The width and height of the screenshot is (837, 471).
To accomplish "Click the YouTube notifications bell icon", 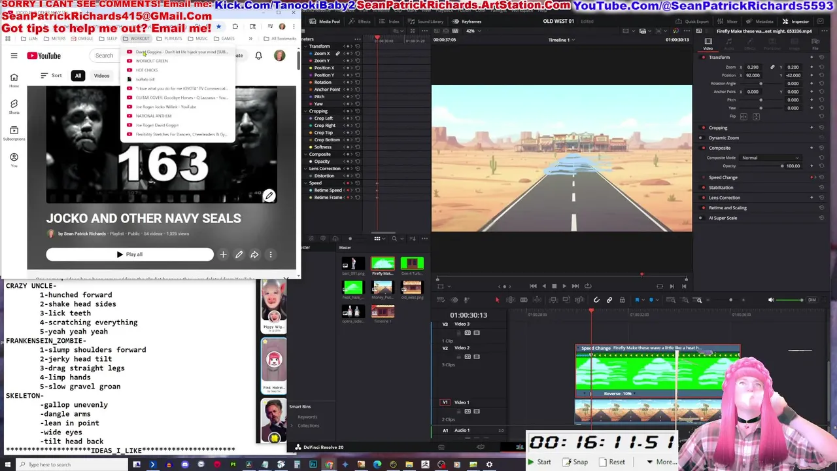I will pos(259,56).
